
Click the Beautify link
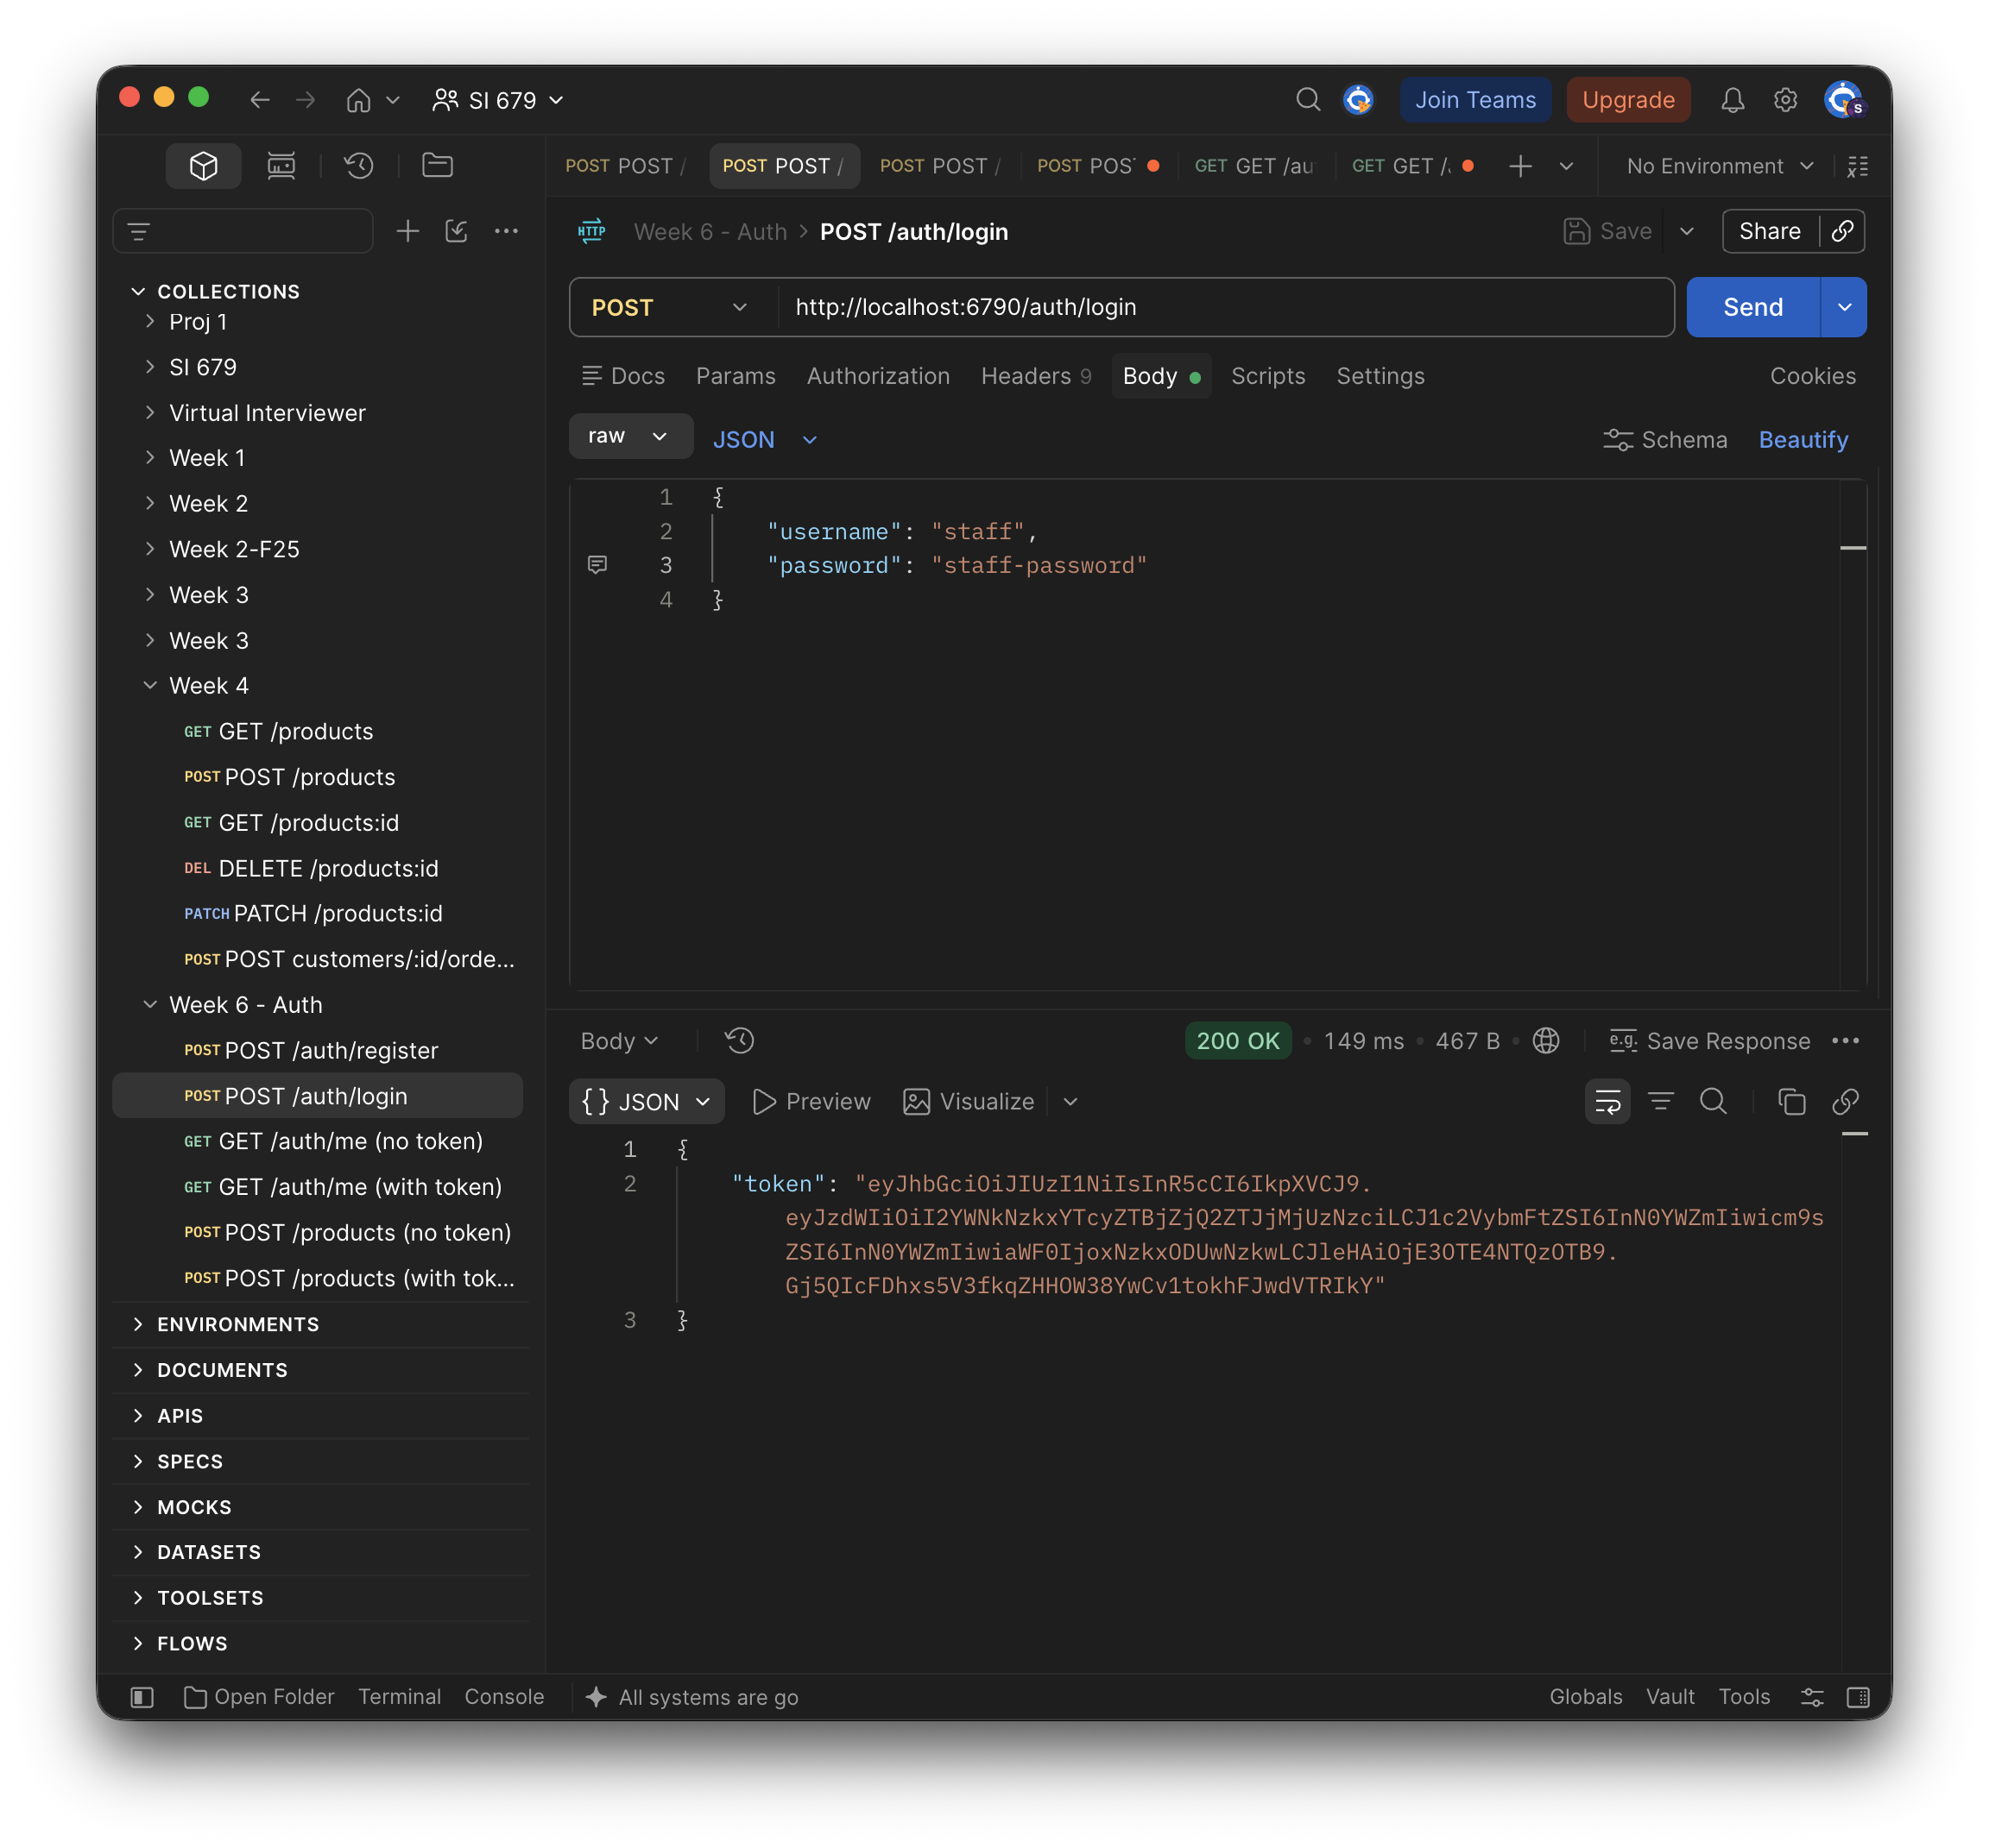pos(1803,440)
